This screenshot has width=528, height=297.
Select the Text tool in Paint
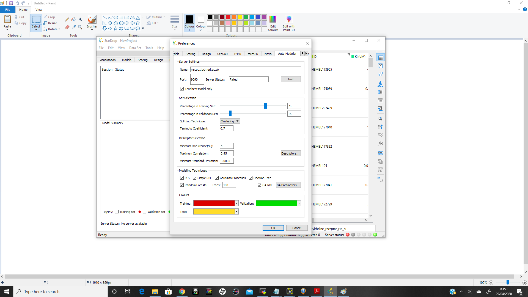[x=80, y=20]
